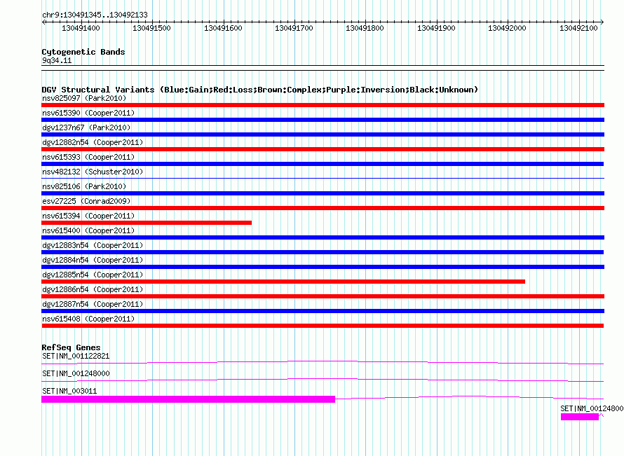Open the dgv12886n54 (Cooper2011) variant label
This screenshot has height=456, width=624.
pos(93,289)
